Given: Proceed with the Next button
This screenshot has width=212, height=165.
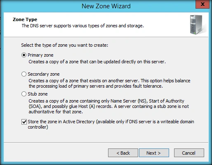Looking at the screenshot, I should (x=154, y=153).
